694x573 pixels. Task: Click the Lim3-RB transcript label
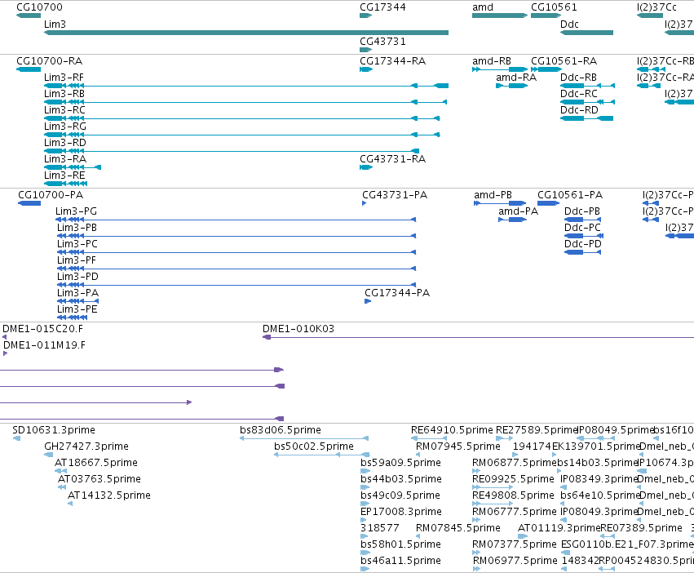click(64, 94)
